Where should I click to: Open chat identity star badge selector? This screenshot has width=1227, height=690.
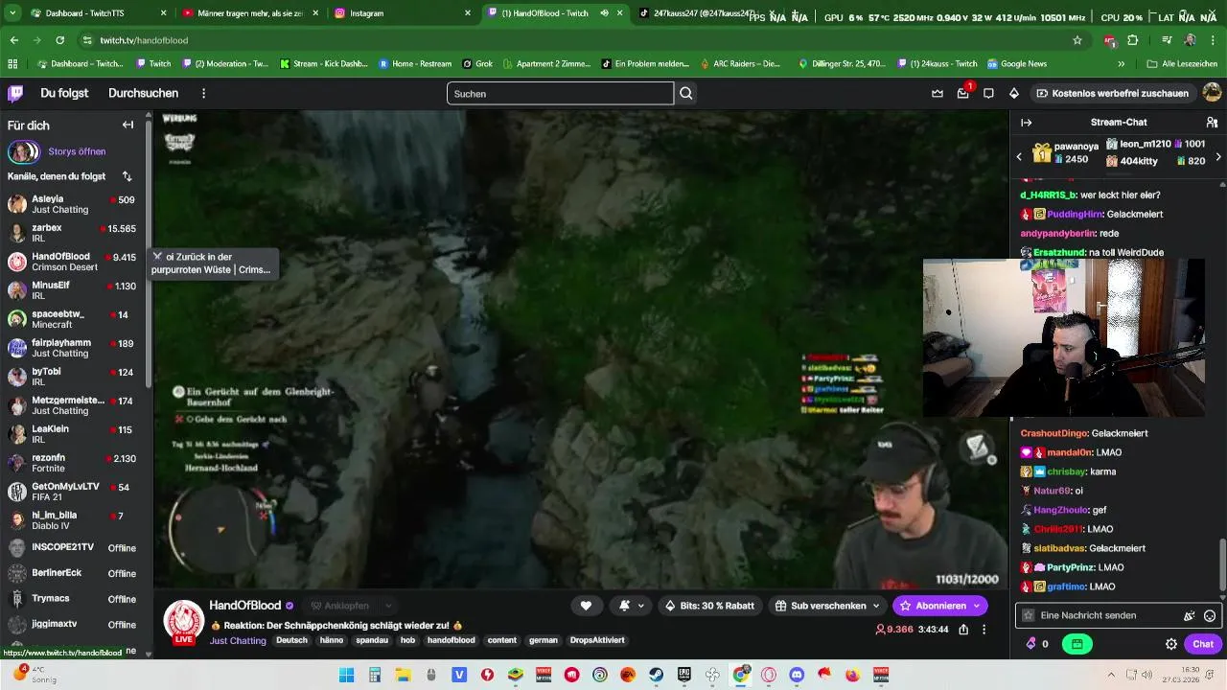coord(1029,615)
